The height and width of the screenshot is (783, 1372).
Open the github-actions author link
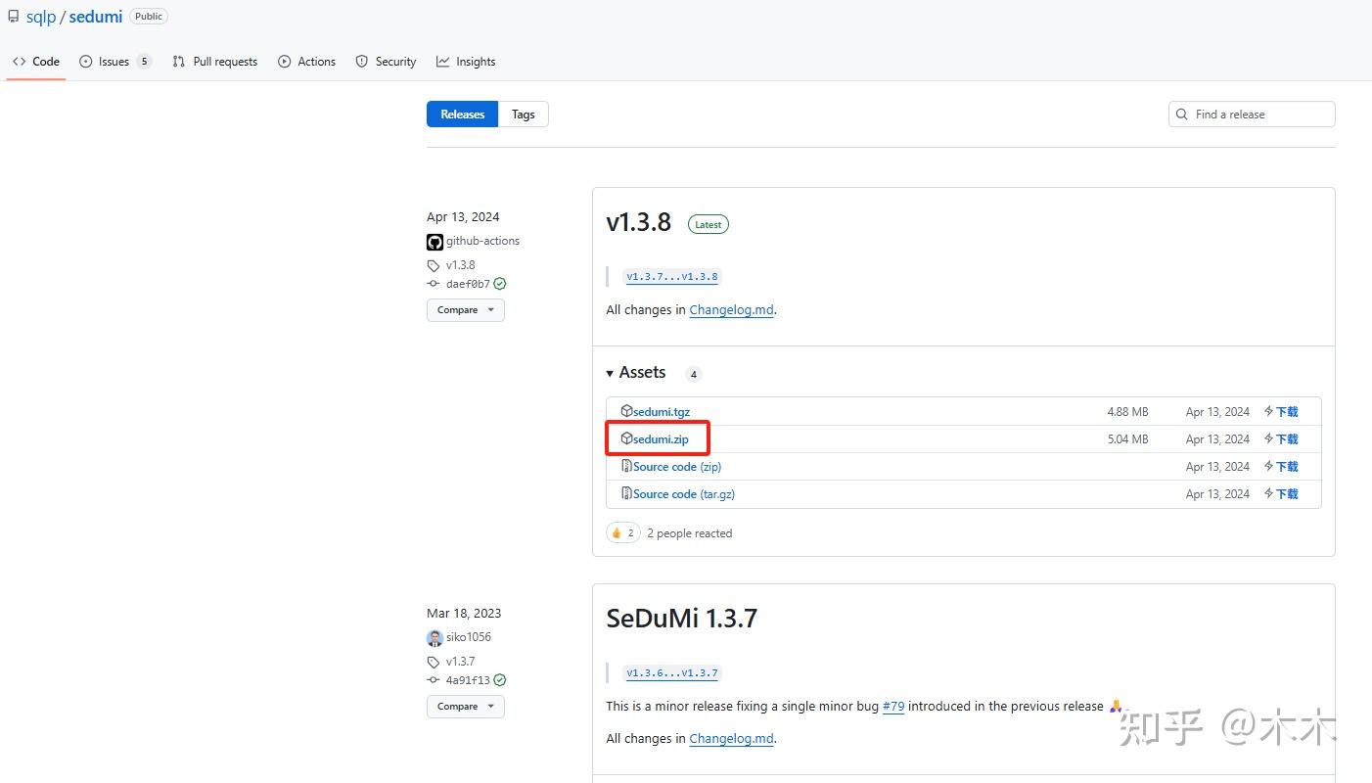(x=483, y=242)
